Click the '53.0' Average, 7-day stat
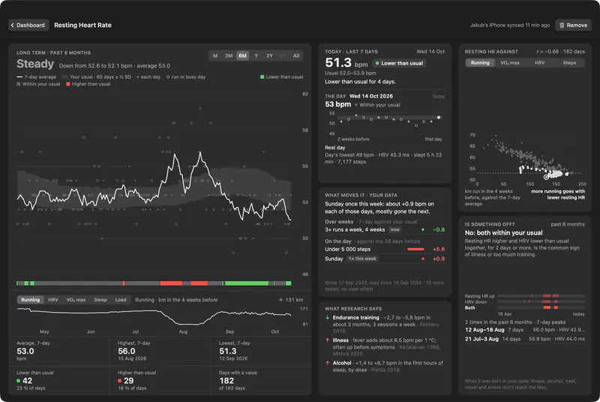Viewport: 600px width, 402px height. click(25, 351)
